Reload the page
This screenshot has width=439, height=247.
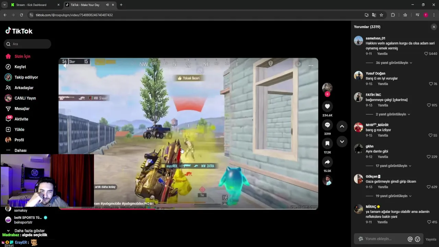coord(21,15)
